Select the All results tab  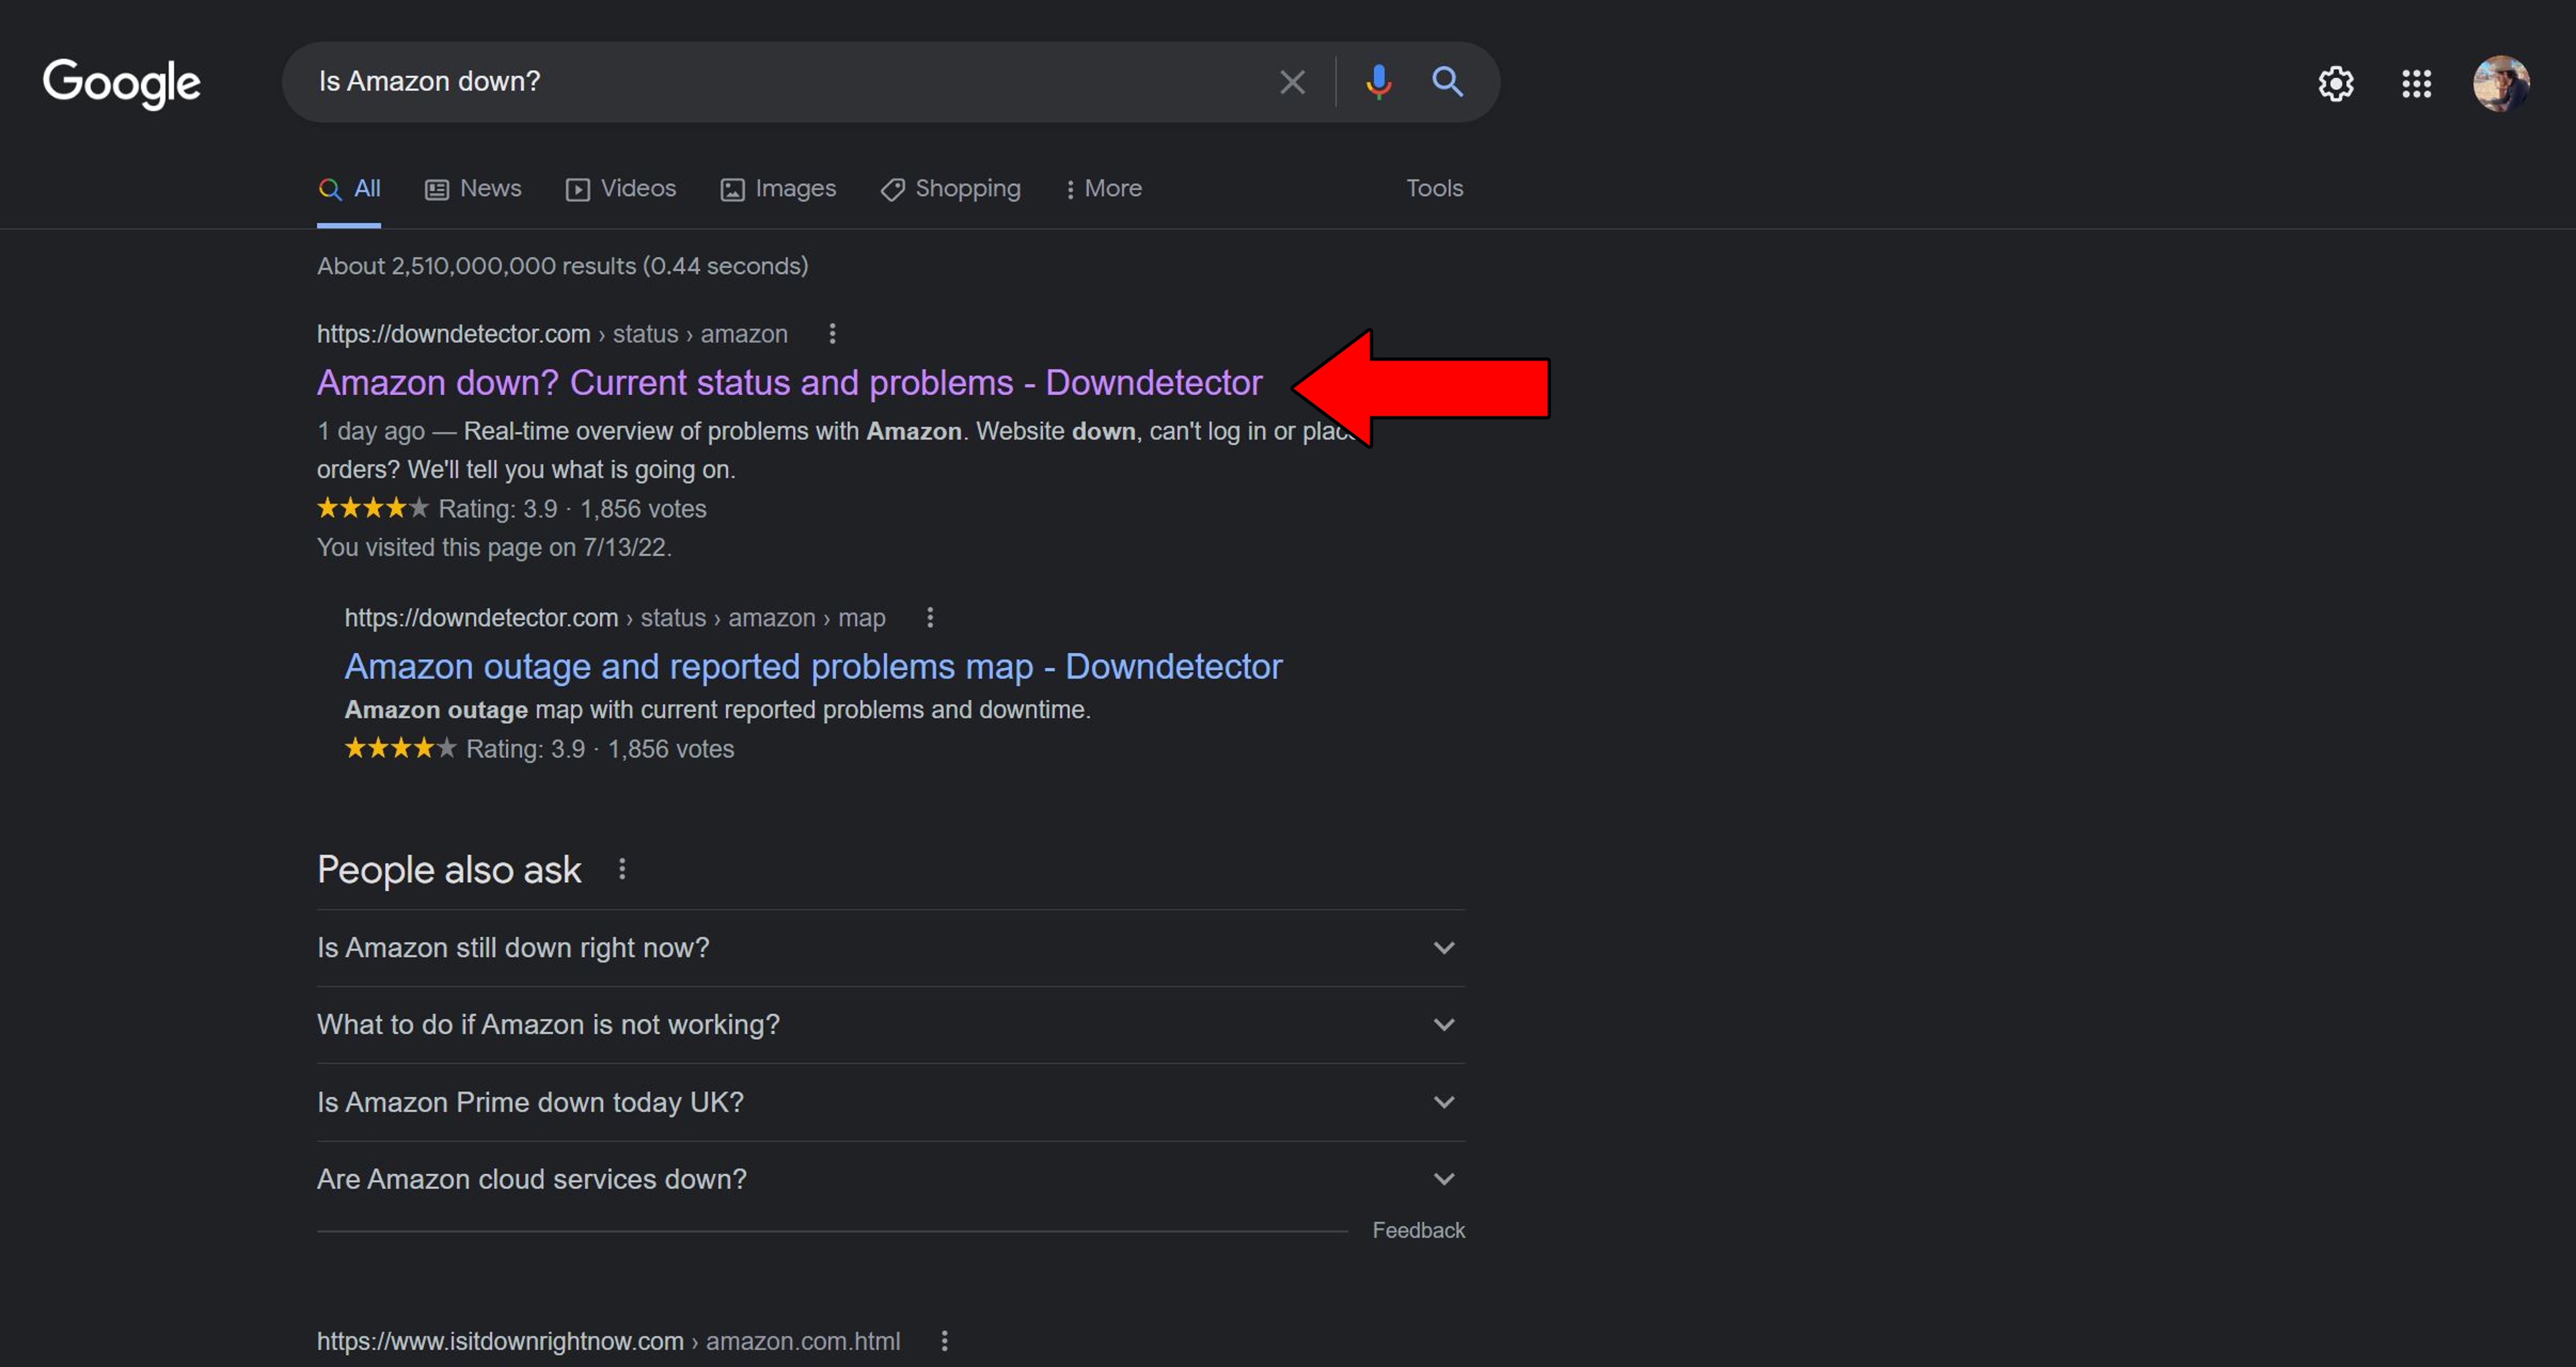click(x=349, y=188)
